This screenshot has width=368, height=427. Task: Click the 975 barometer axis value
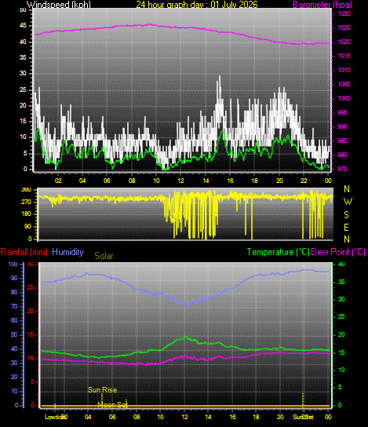pos(342,169)
